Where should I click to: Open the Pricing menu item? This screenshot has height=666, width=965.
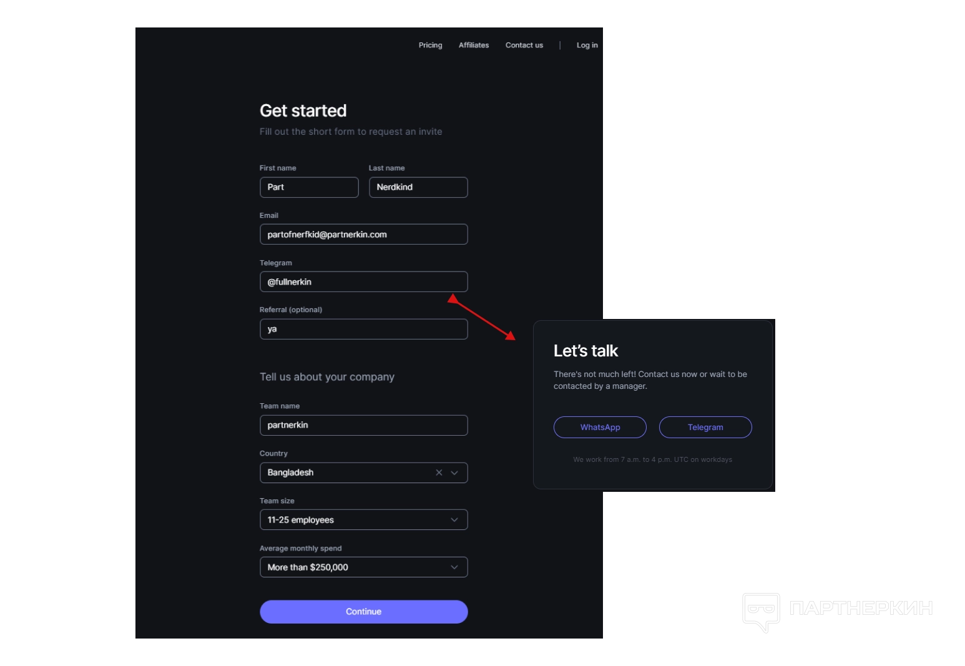point(430,45)
